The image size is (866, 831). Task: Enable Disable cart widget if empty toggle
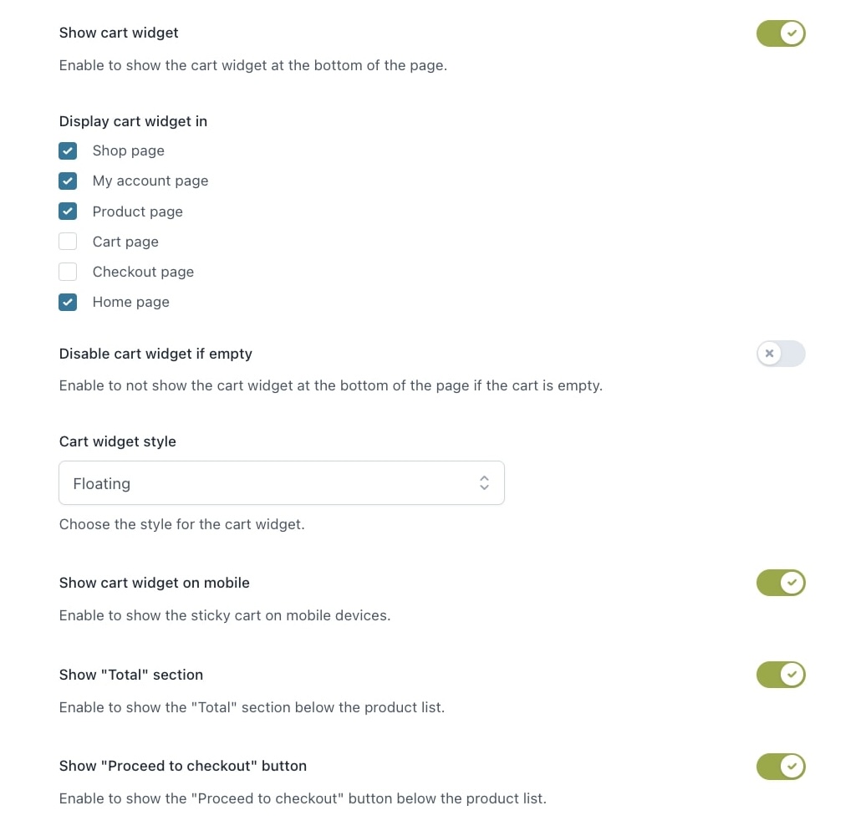781,354
